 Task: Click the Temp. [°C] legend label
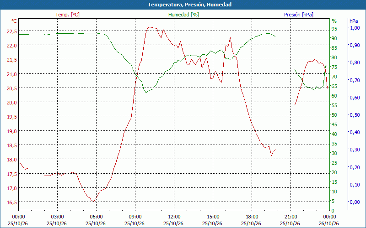tap(67, 15)
